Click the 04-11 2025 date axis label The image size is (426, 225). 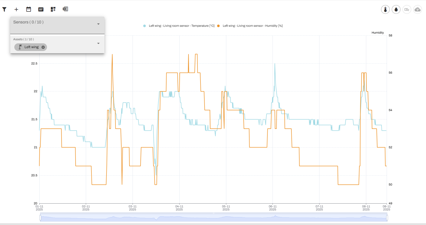click(x=179, y=208)
